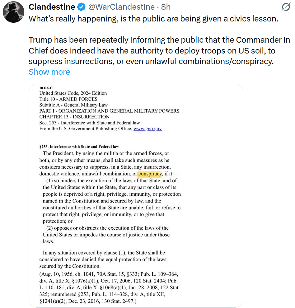Click the Title 10 - ARMED FORCES line
Image resolution: width=295 pixels, height=308 pixels.
click(x=68, y=99)
